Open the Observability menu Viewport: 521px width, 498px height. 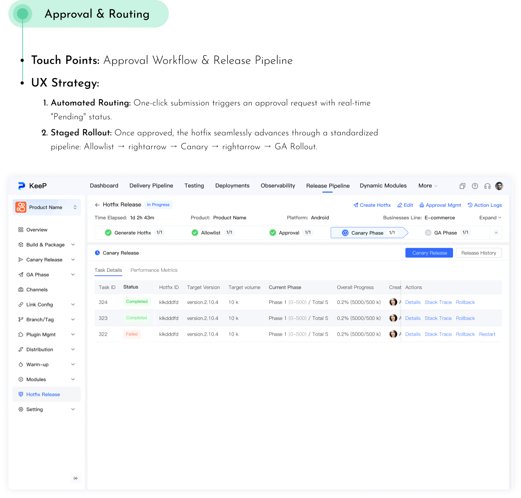pos(278,186)
